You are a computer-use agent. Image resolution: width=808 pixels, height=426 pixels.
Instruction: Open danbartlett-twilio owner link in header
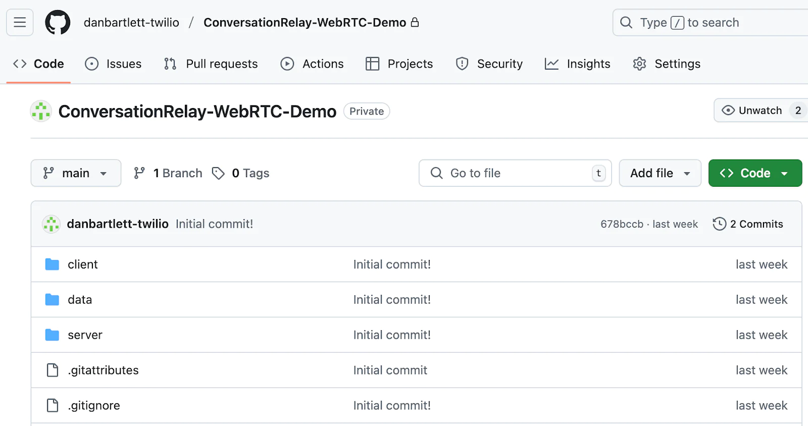[x=131, y=23]
